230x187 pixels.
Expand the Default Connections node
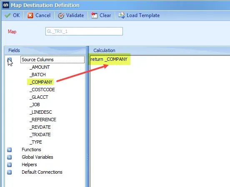[x=10, y=172]
